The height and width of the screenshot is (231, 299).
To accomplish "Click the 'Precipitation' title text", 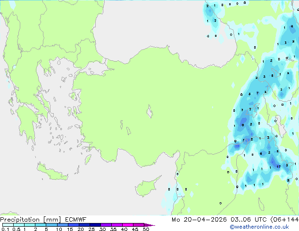I will [x=20, y=220].
